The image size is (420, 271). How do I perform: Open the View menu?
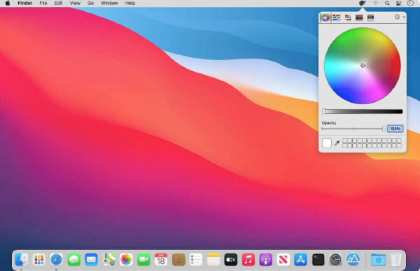[x=75, y=3]
